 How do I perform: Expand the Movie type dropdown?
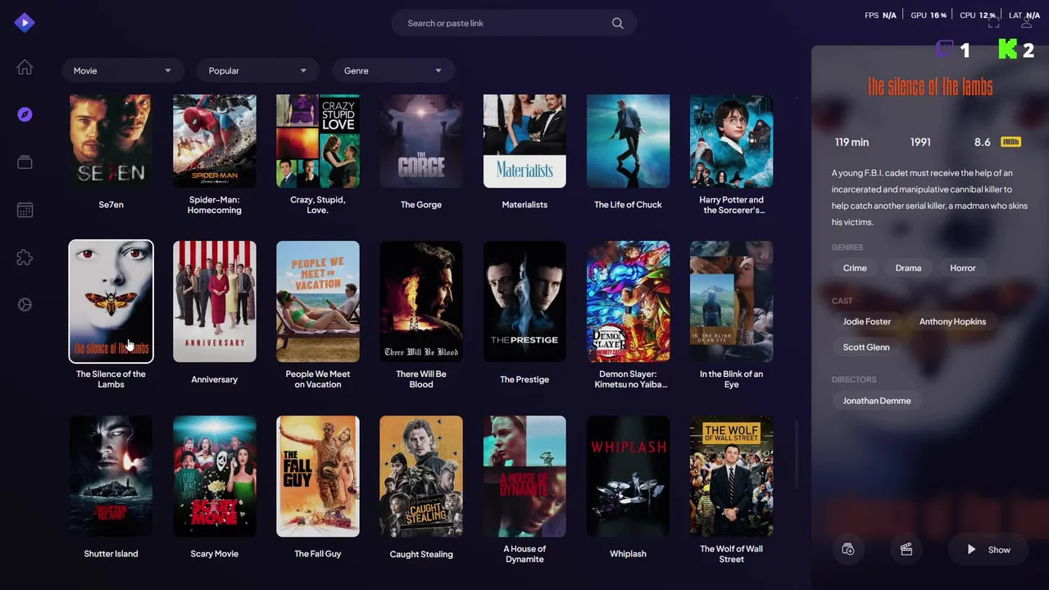tap(121, 70)
